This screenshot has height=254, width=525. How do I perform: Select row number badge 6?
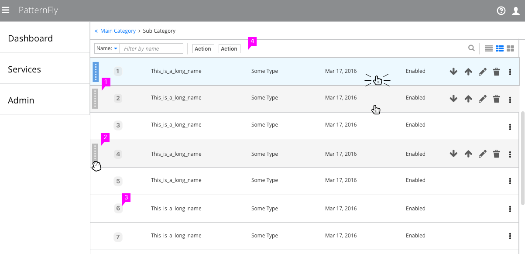(118, 208)
